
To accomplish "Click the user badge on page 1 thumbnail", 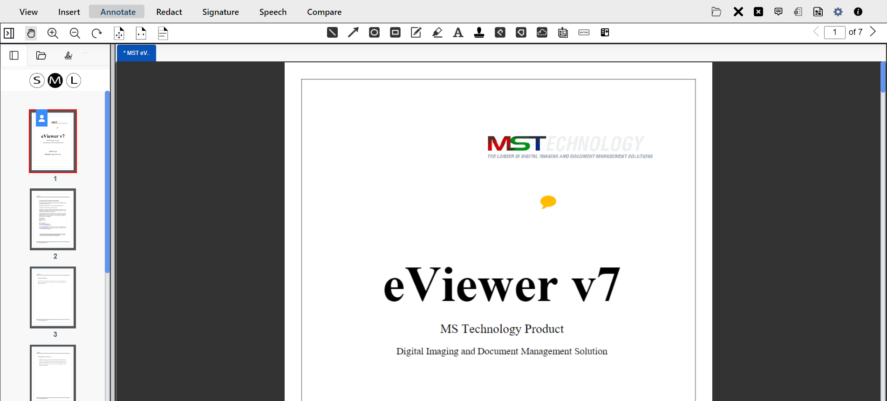I will [x=42, y=118].
